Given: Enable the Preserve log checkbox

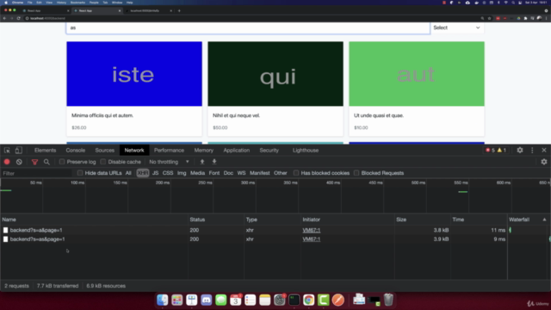Looking at the screenshot, I should tap(62, 162).
